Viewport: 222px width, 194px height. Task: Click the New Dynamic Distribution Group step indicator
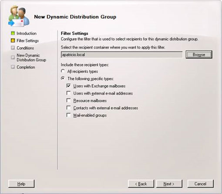(13, 58)
